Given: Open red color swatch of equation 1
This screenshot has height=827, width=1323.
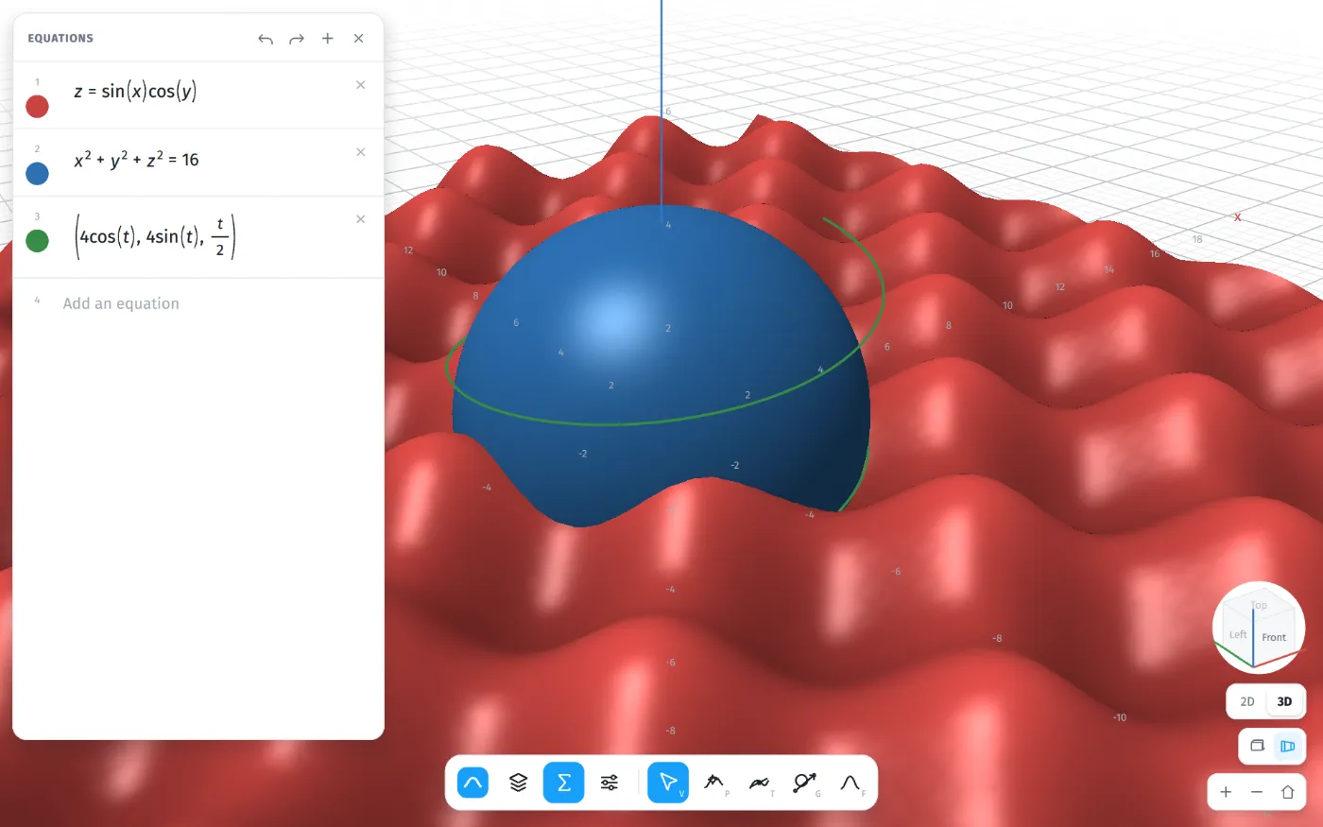Looking at the screenshot, I should coord(37,106).
